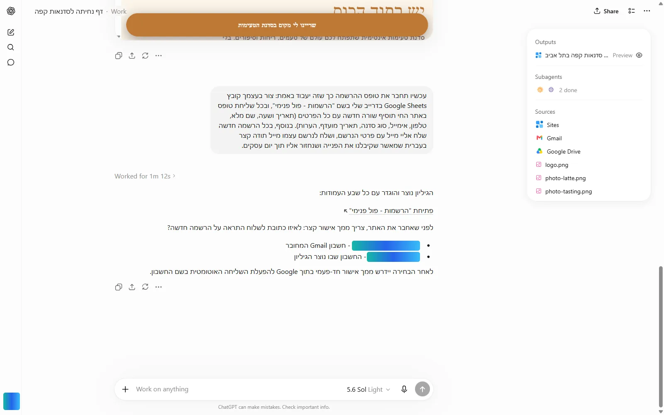Start voice dictation with microphone icon
Screen dimensions: 664x415
tap(404, 389)
